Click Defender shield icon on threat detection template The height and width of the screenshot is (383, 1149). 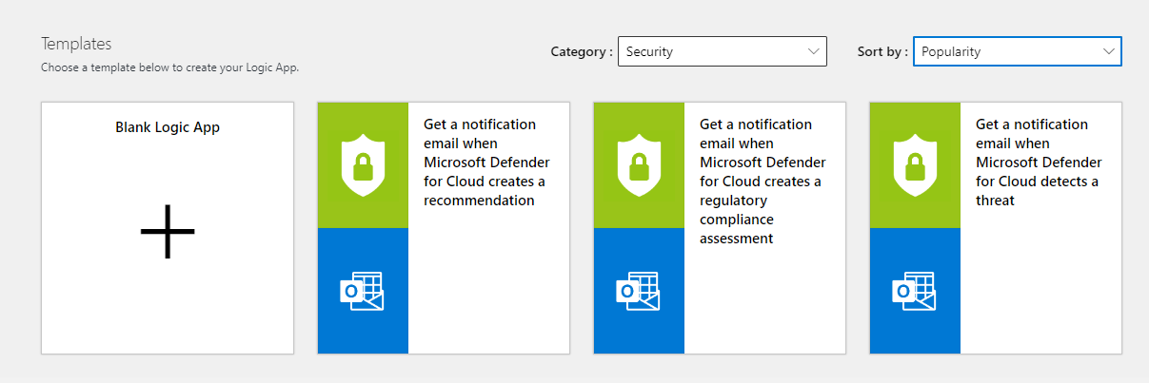click(914, 164)
